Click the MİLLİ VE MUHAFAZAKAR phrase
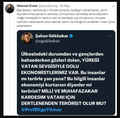Image resolution: width=120 pixels, height=118 pixels. 70,91
